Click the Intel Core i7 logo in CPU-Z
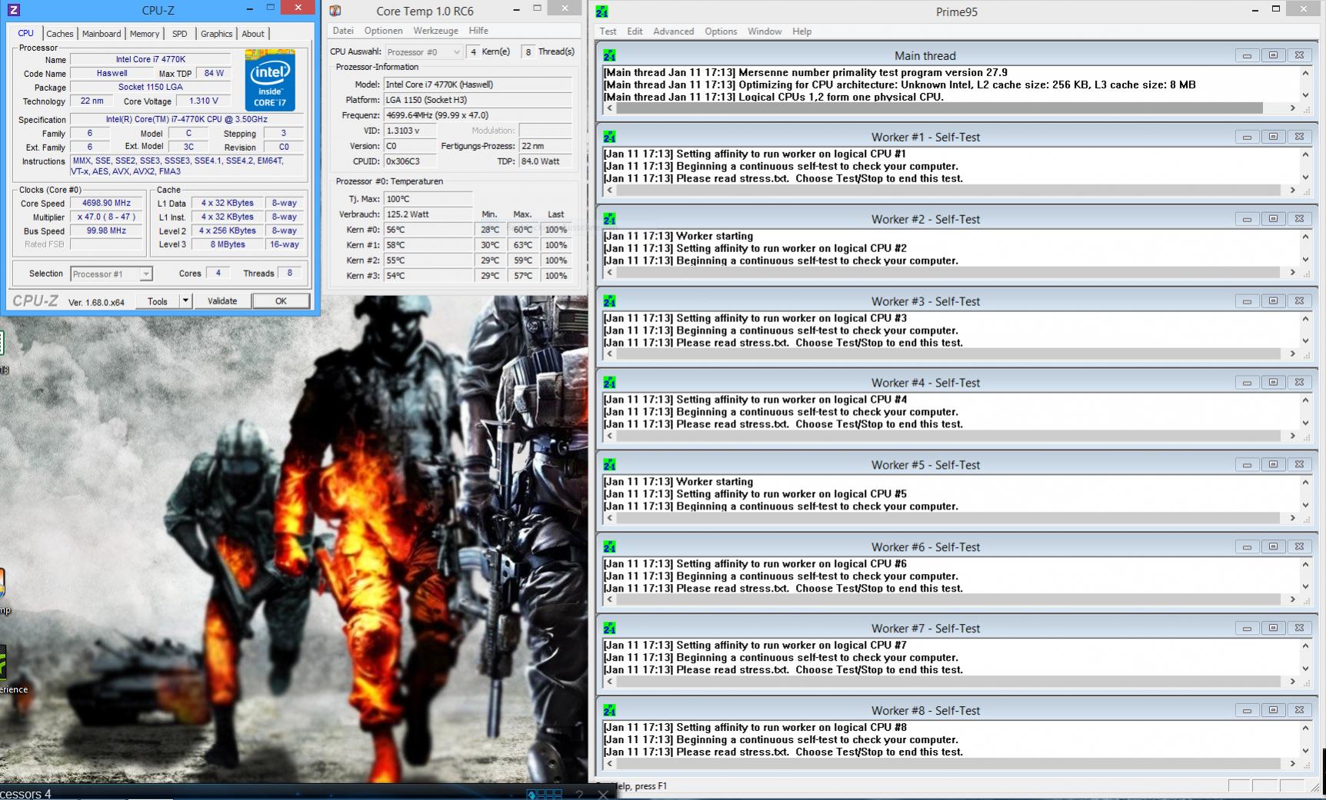The width and height of the screenshot is (1326, 800). [x=270, y=80]
